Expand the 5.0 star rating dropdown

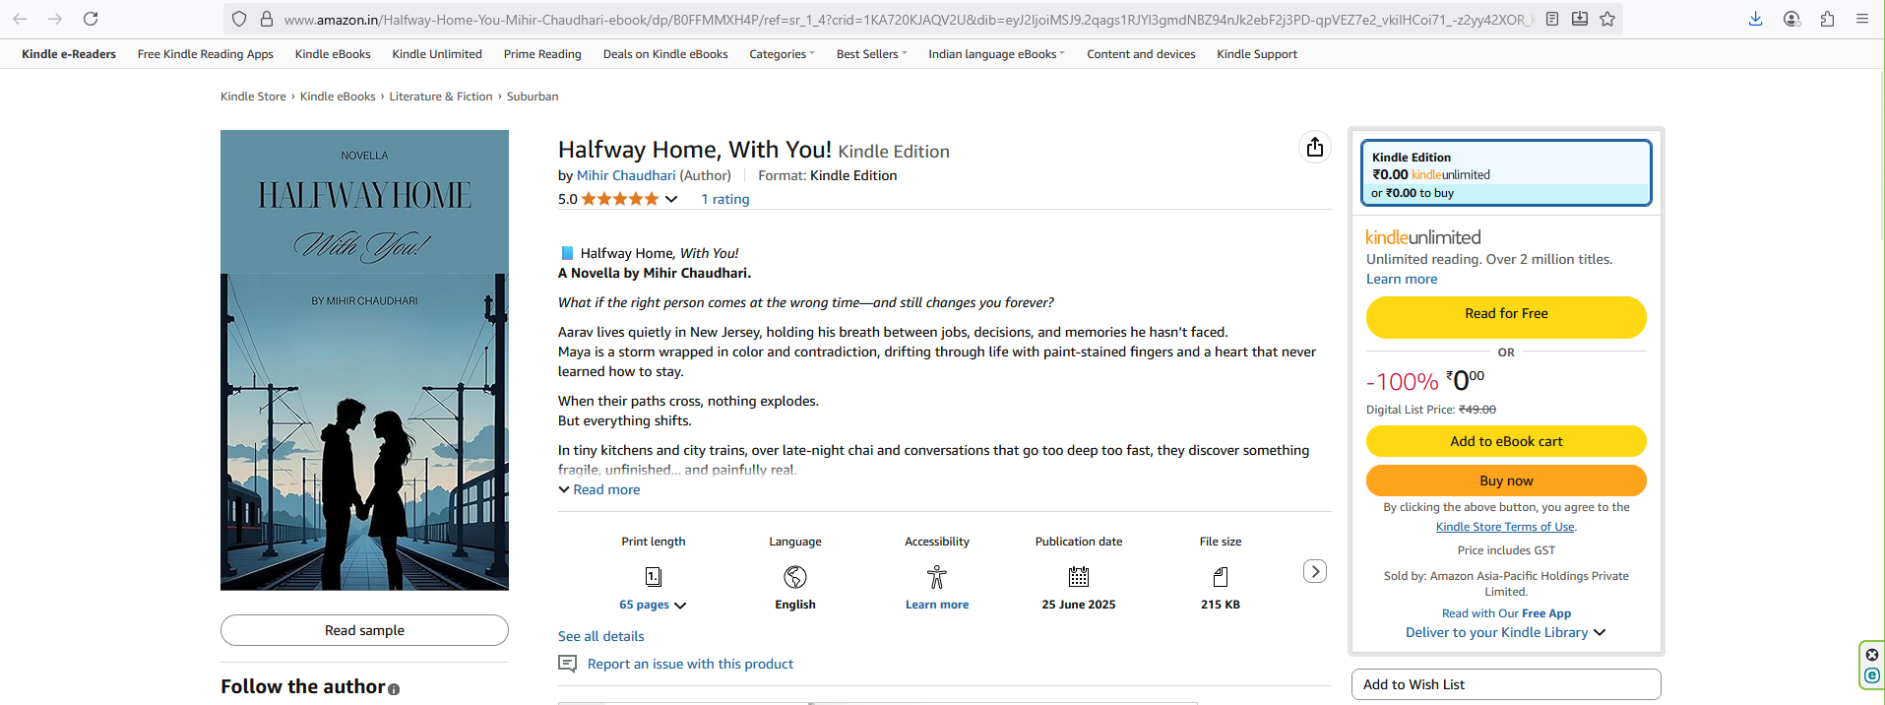pyautogui.click(x=671, y=199)
